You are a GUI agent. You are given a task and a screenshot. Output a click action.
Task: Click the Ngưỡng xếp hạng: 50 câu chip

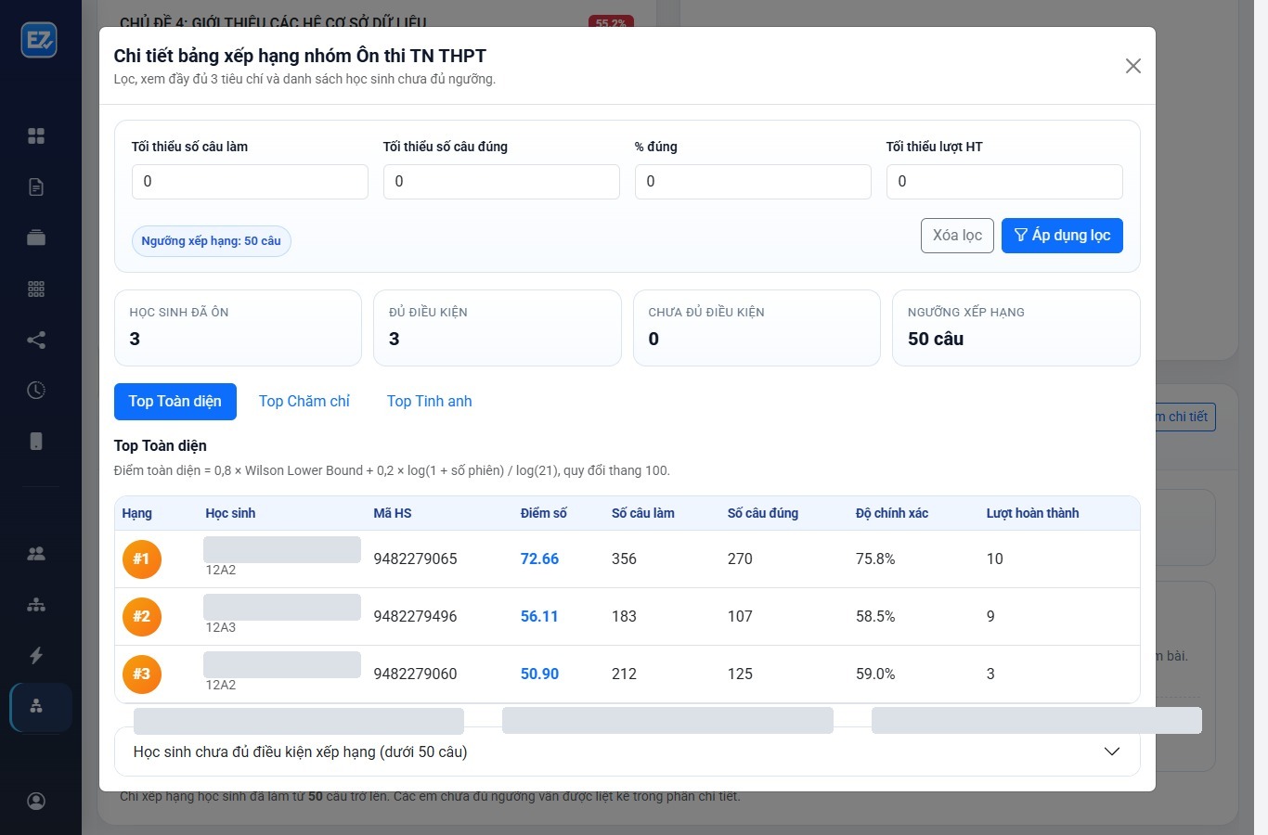[x=211, y=241]
